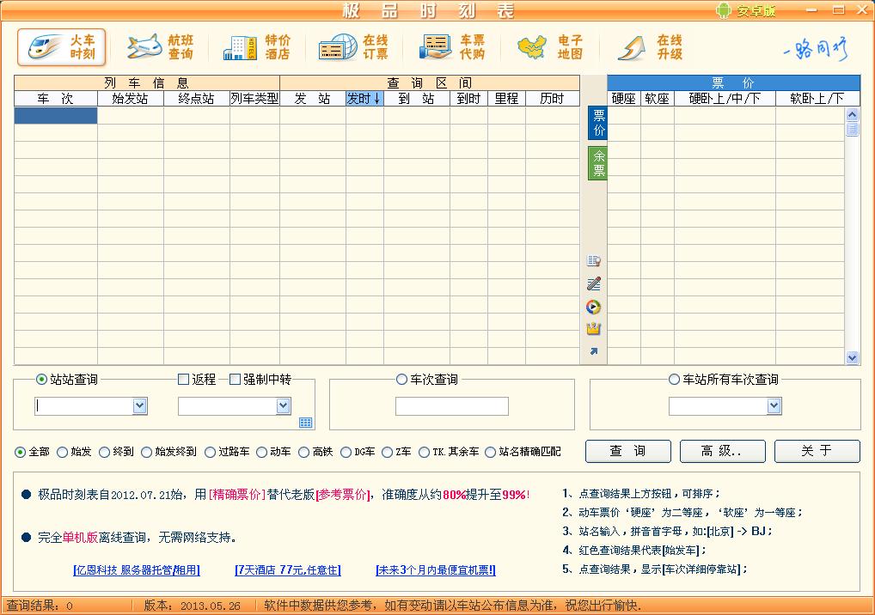Switch to the green 余票 side tab

point(598,163)
